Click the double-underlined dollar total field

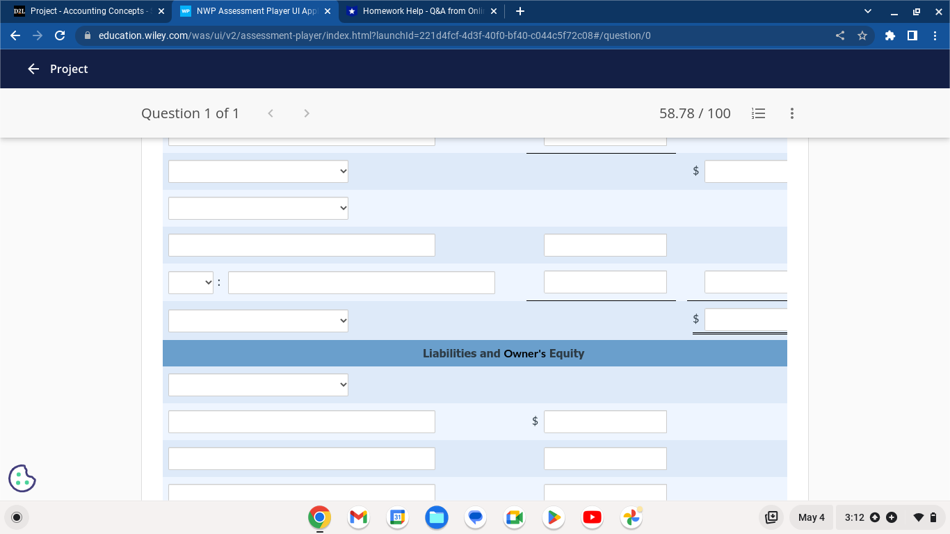click(746, 320)
